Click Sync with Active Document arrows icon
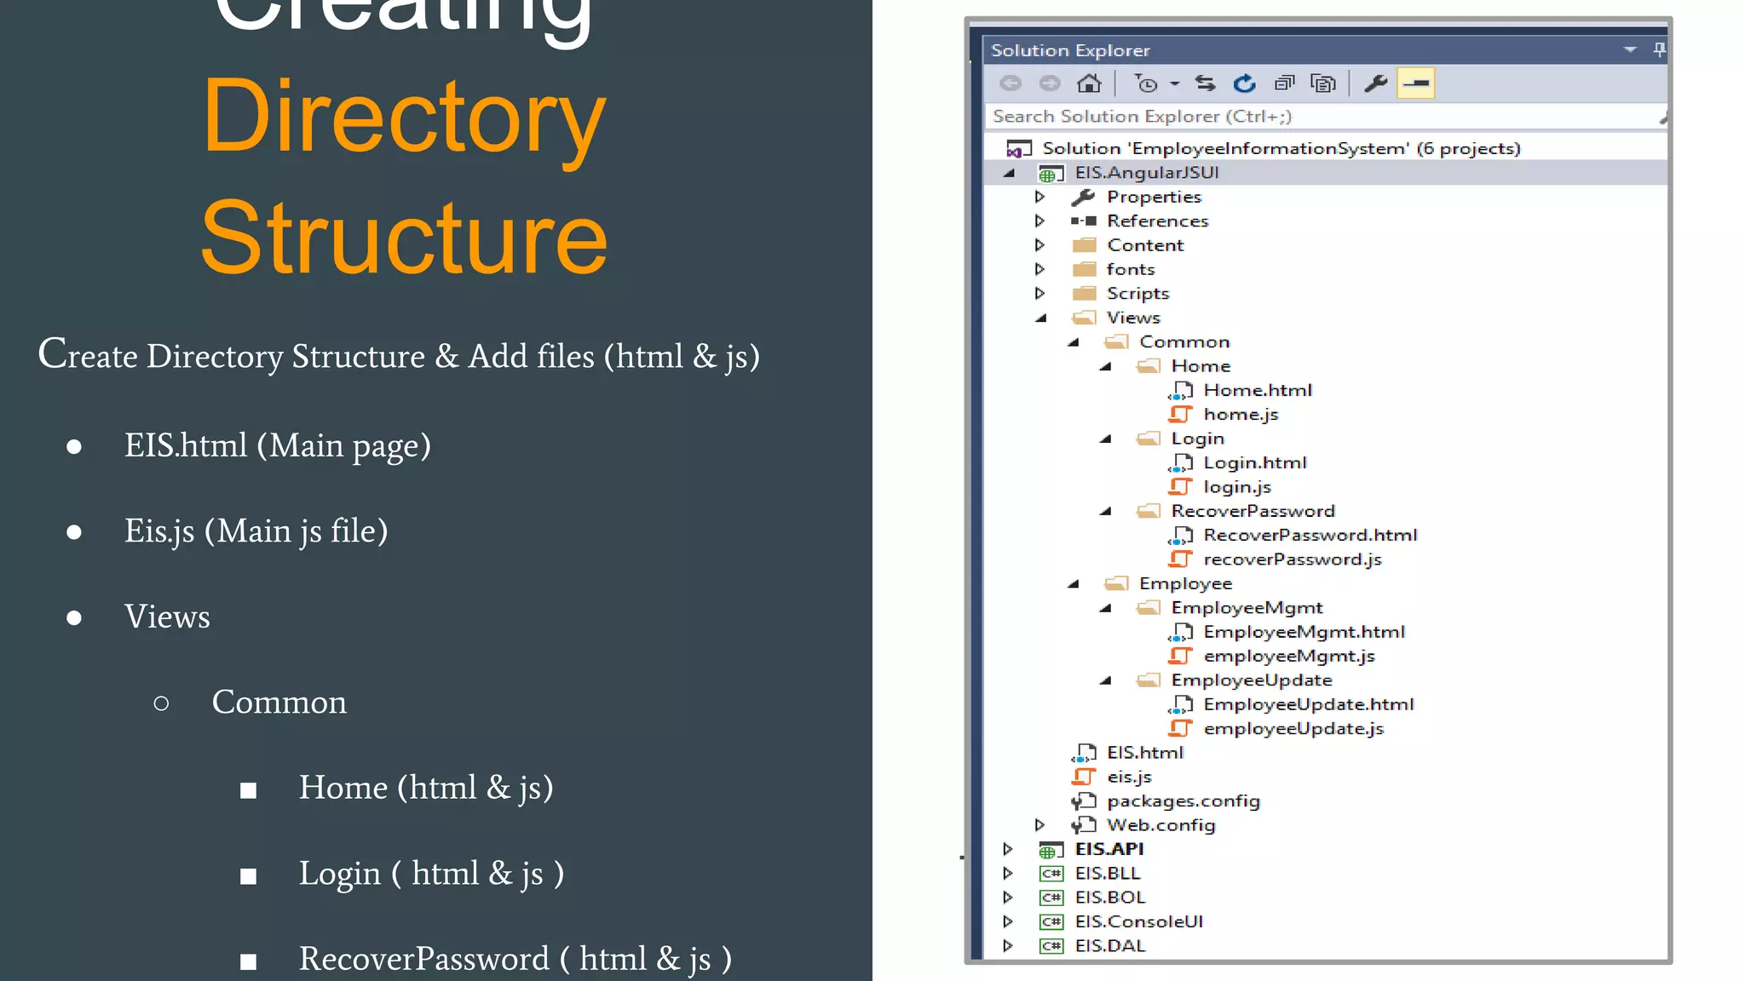The width and height of the screenshot is (1745, 981). (1205, 83)
